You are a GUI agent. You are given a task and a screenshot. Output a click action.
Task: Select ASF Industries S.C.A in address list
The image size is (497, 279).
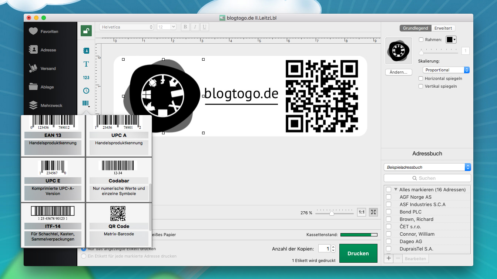tap(423, 204)
